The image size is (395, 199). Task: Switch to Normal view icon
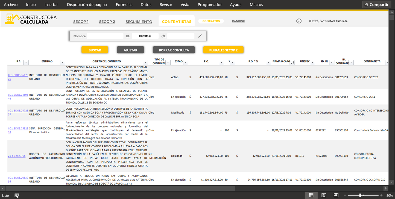(311, 195)
